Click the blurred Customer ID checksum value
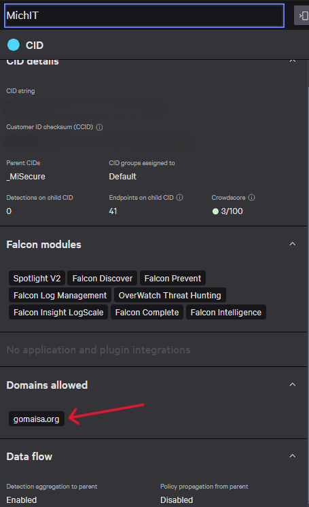 [98, 142]
